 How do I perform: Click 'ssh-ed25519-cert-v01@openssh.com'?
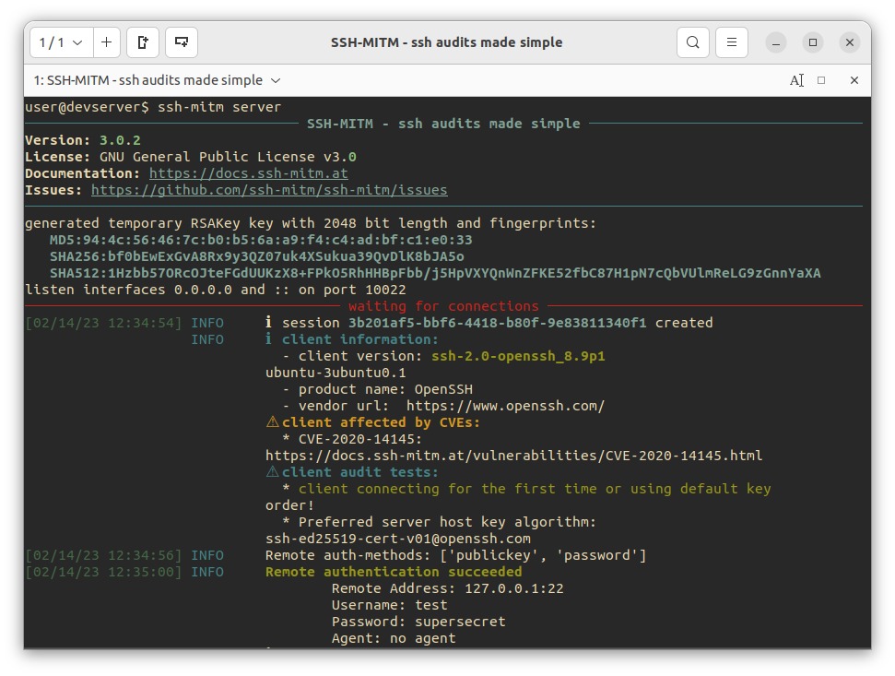[398, 539]
